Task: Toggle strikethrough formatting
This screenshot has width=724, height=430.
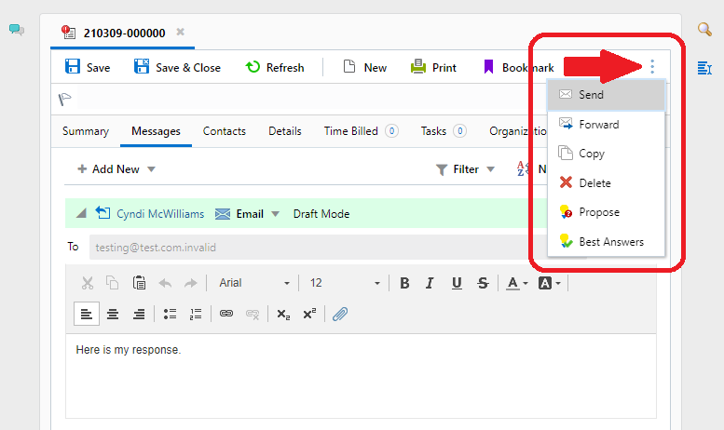Action: pyautogui.click(x=483, y=283)
